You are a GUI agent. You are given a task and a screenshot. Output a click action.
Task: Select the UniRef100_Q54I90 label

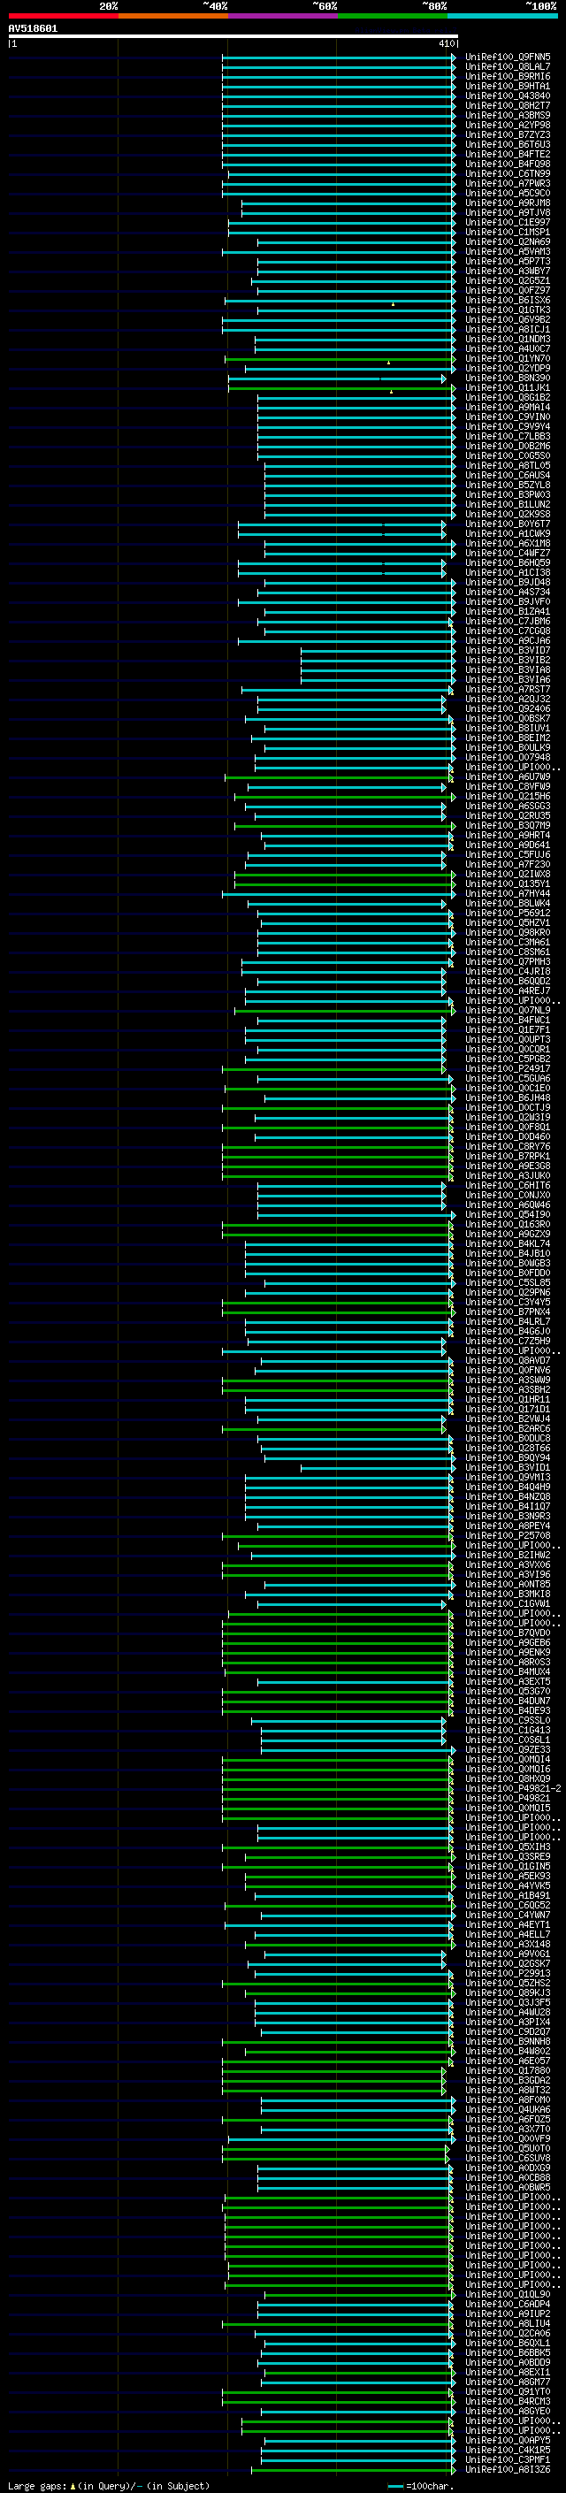click(x=508, y=1214)
